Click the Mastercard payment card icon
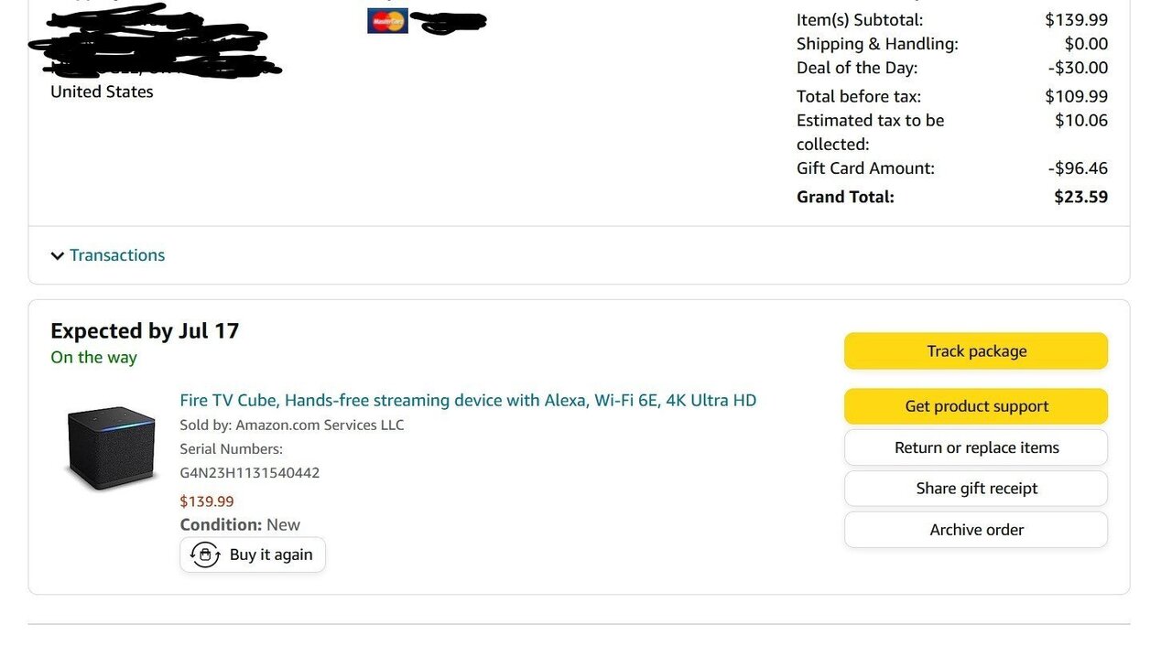1172x646 pixels. [387, 20]
